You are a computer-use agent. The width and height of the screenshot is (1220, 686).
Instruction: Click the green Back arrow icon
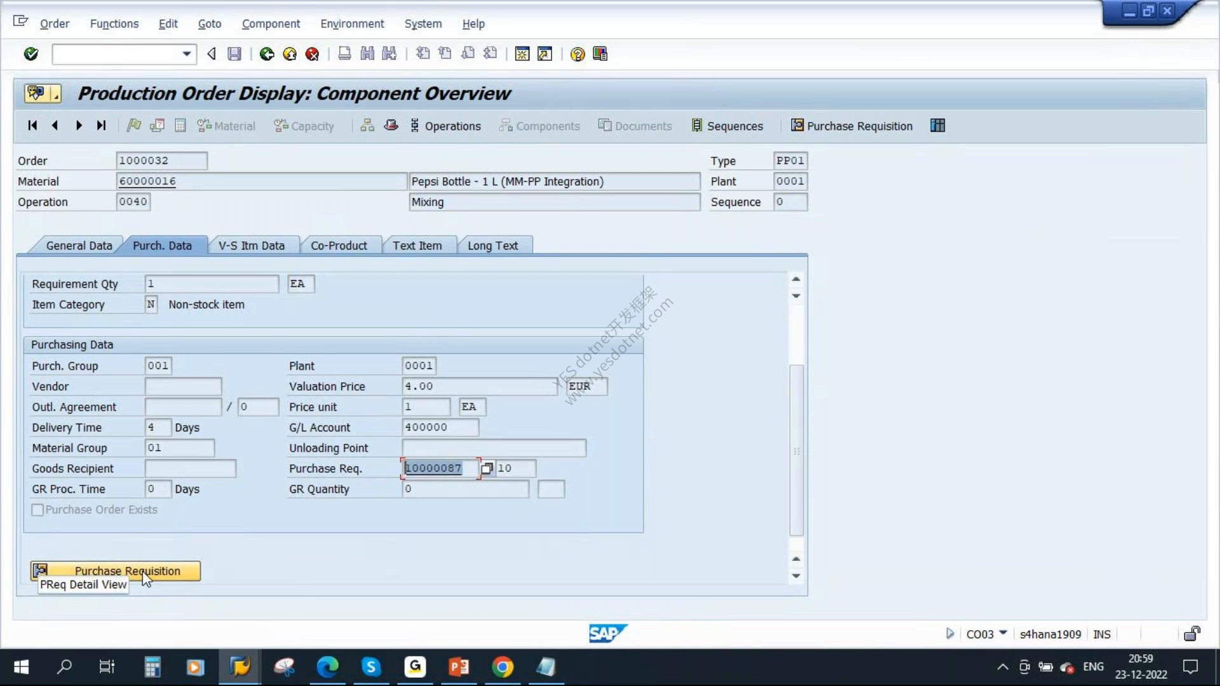click(267, 54)
